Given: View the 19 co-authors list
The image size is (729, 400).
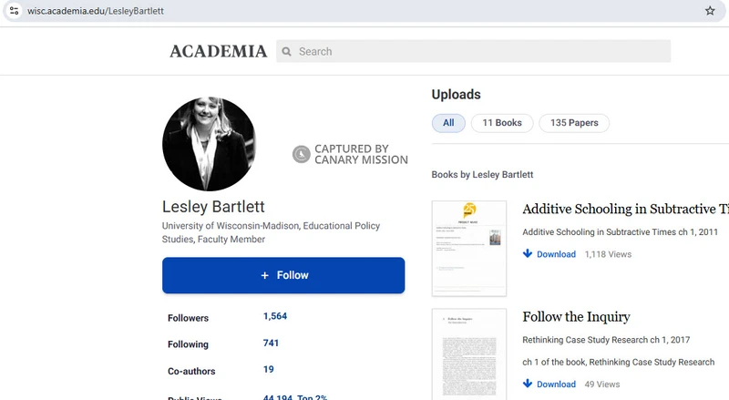Looking at the screenshot, I should click(x=268, y=369).
